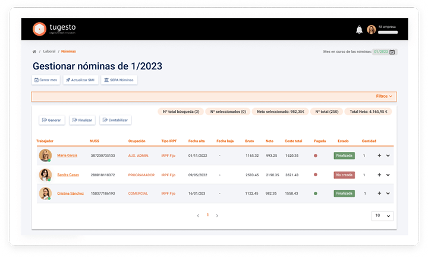The width and height of the screenshot is (428, 257).
Task: Click COMERCIAL occupation link
Action: click(138, 193)
